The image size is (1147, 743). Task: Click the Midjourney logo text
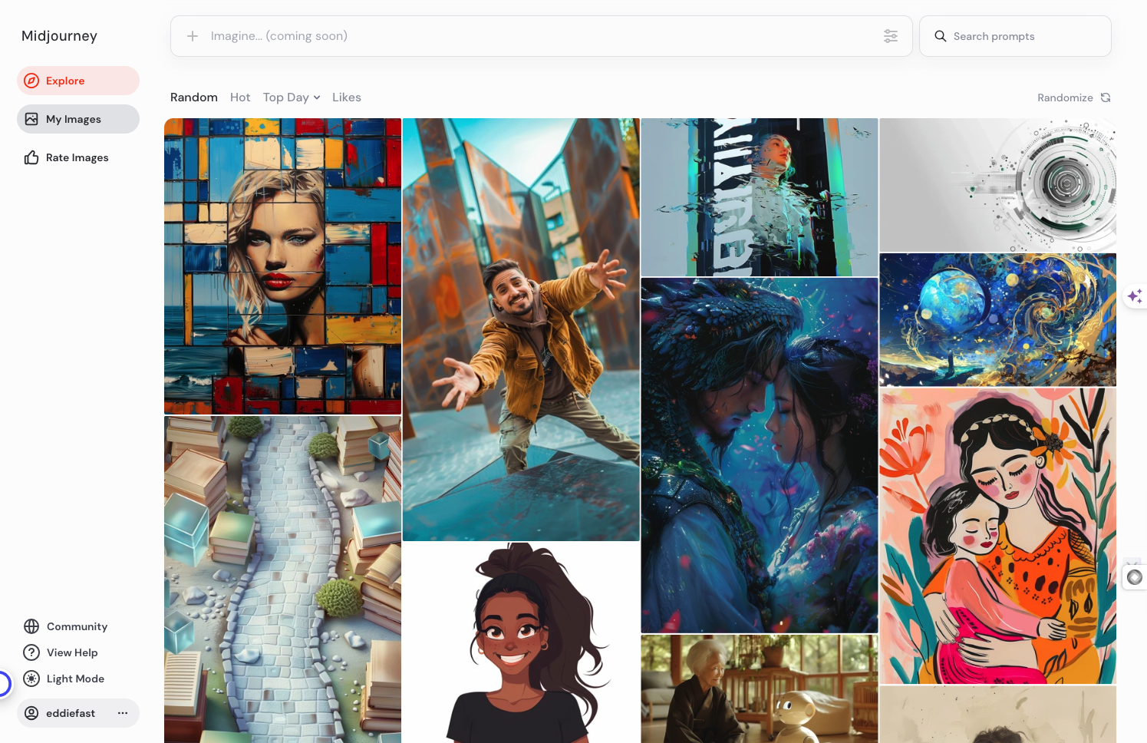pos(59,36)
